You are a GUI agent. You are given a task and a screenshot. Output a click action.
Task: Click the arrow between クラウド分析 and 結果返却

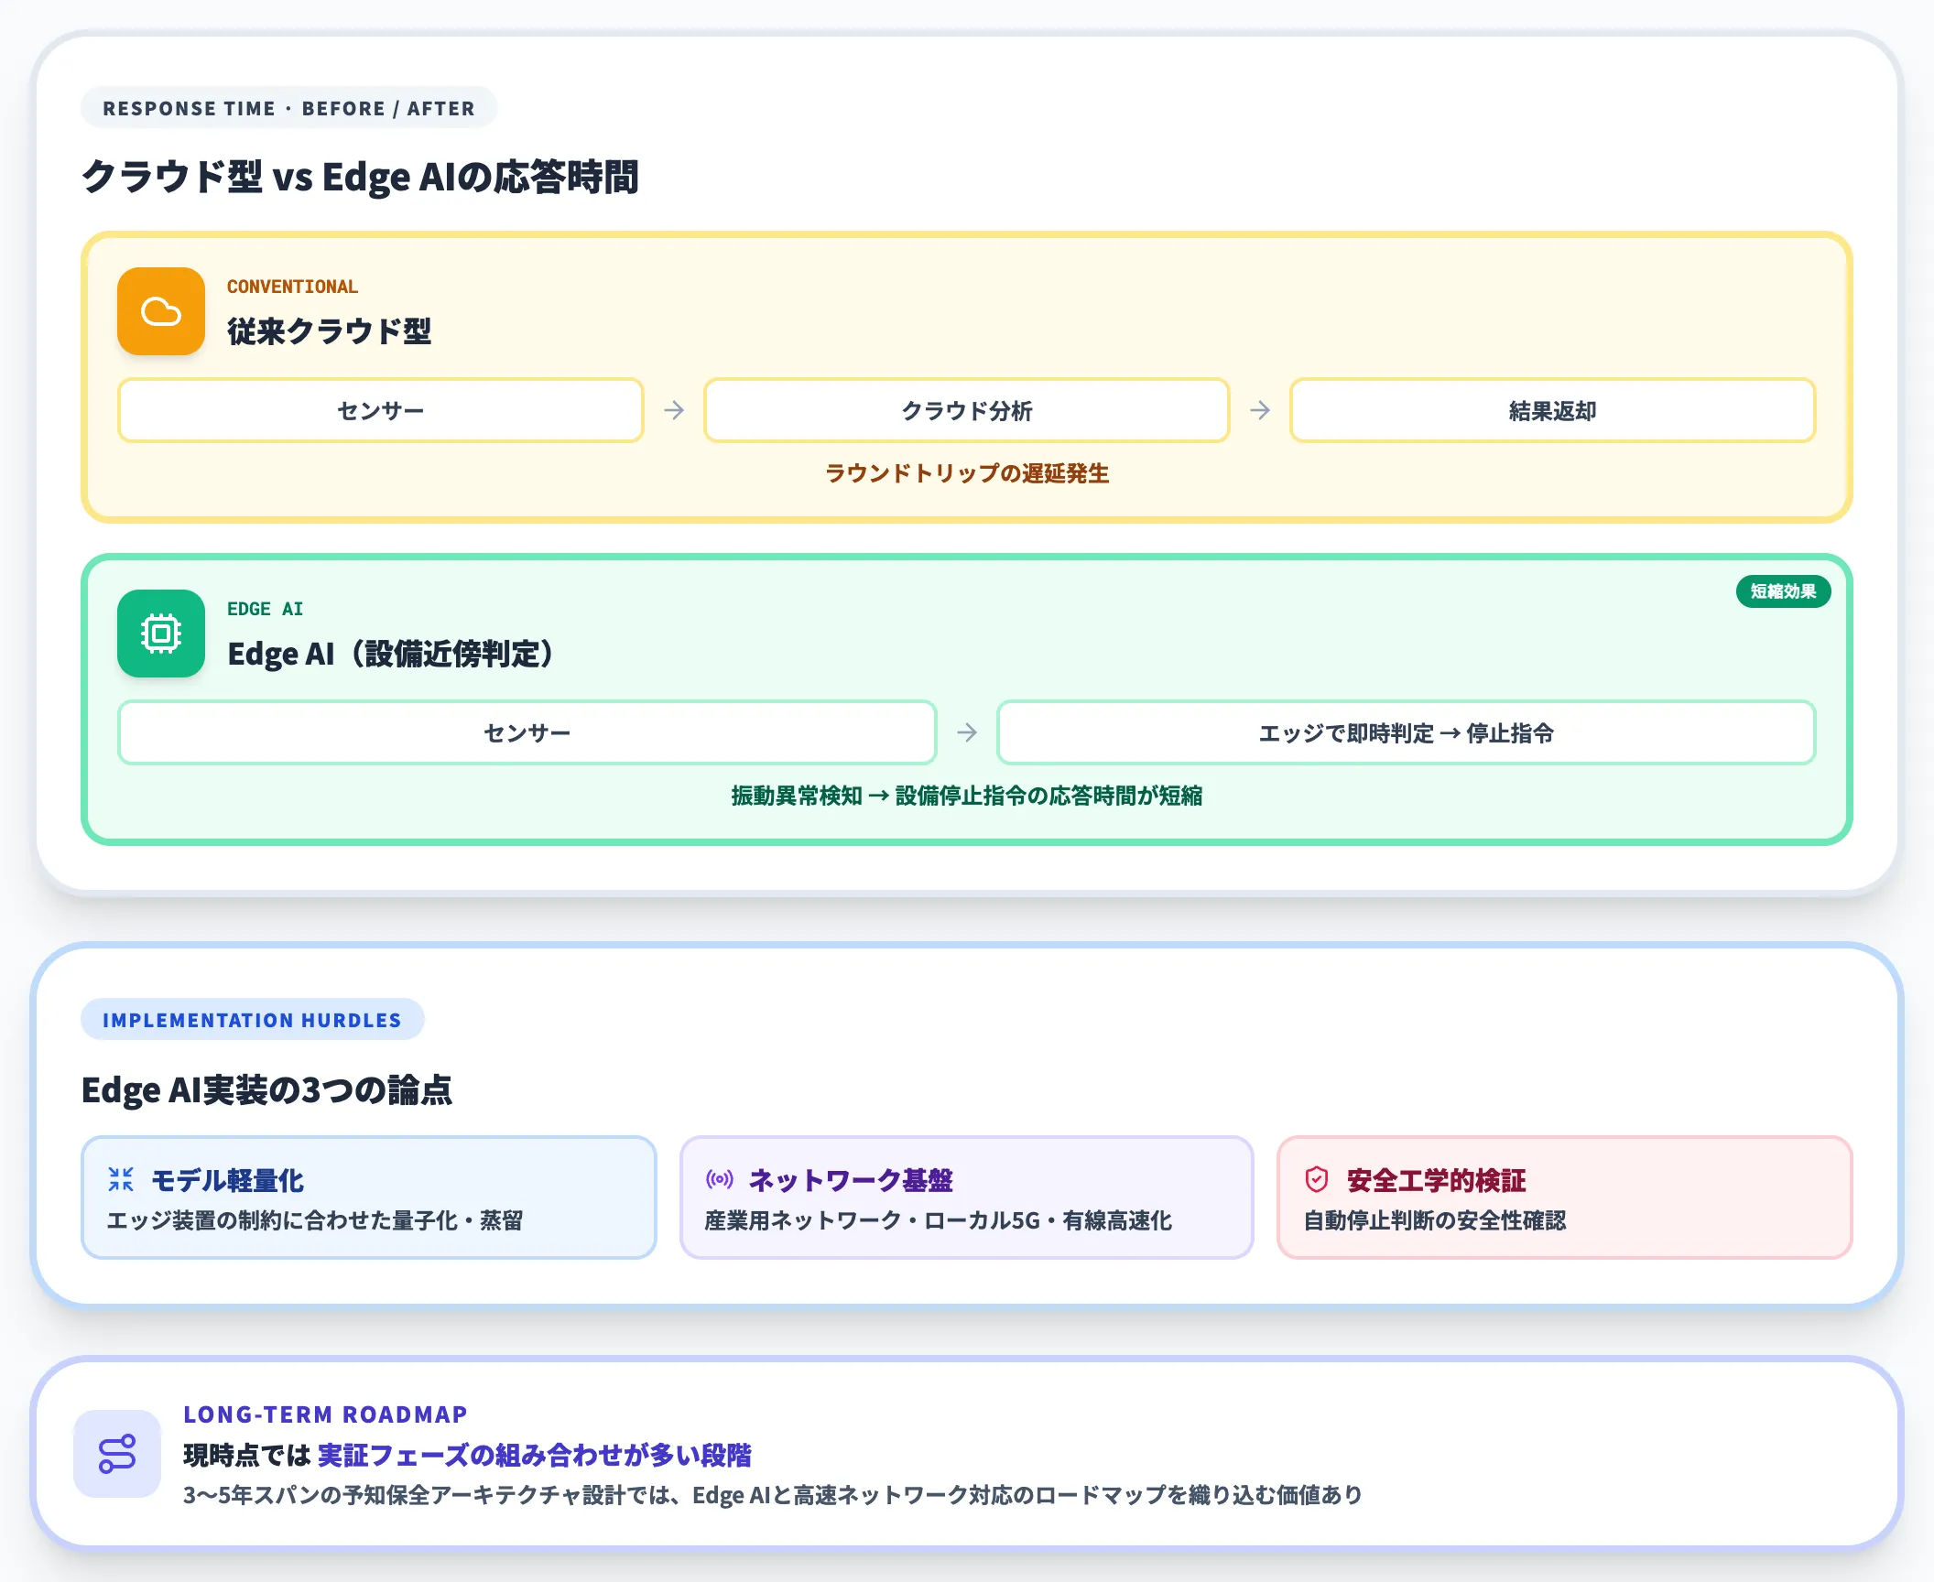click(x=1260, y=410)
